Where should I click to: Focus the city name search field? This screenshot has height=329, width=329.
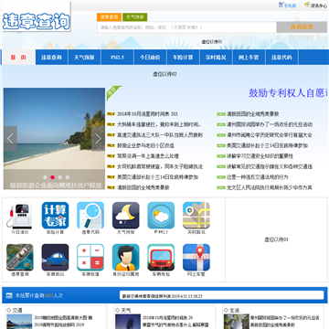point(186,27)
